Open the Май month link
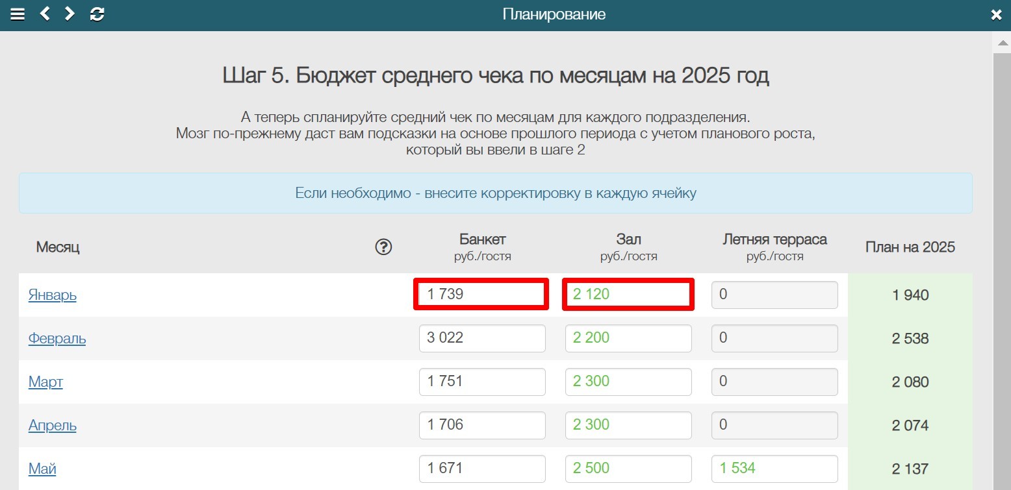This screenshot has height=490, width=1011. (42, 469)
